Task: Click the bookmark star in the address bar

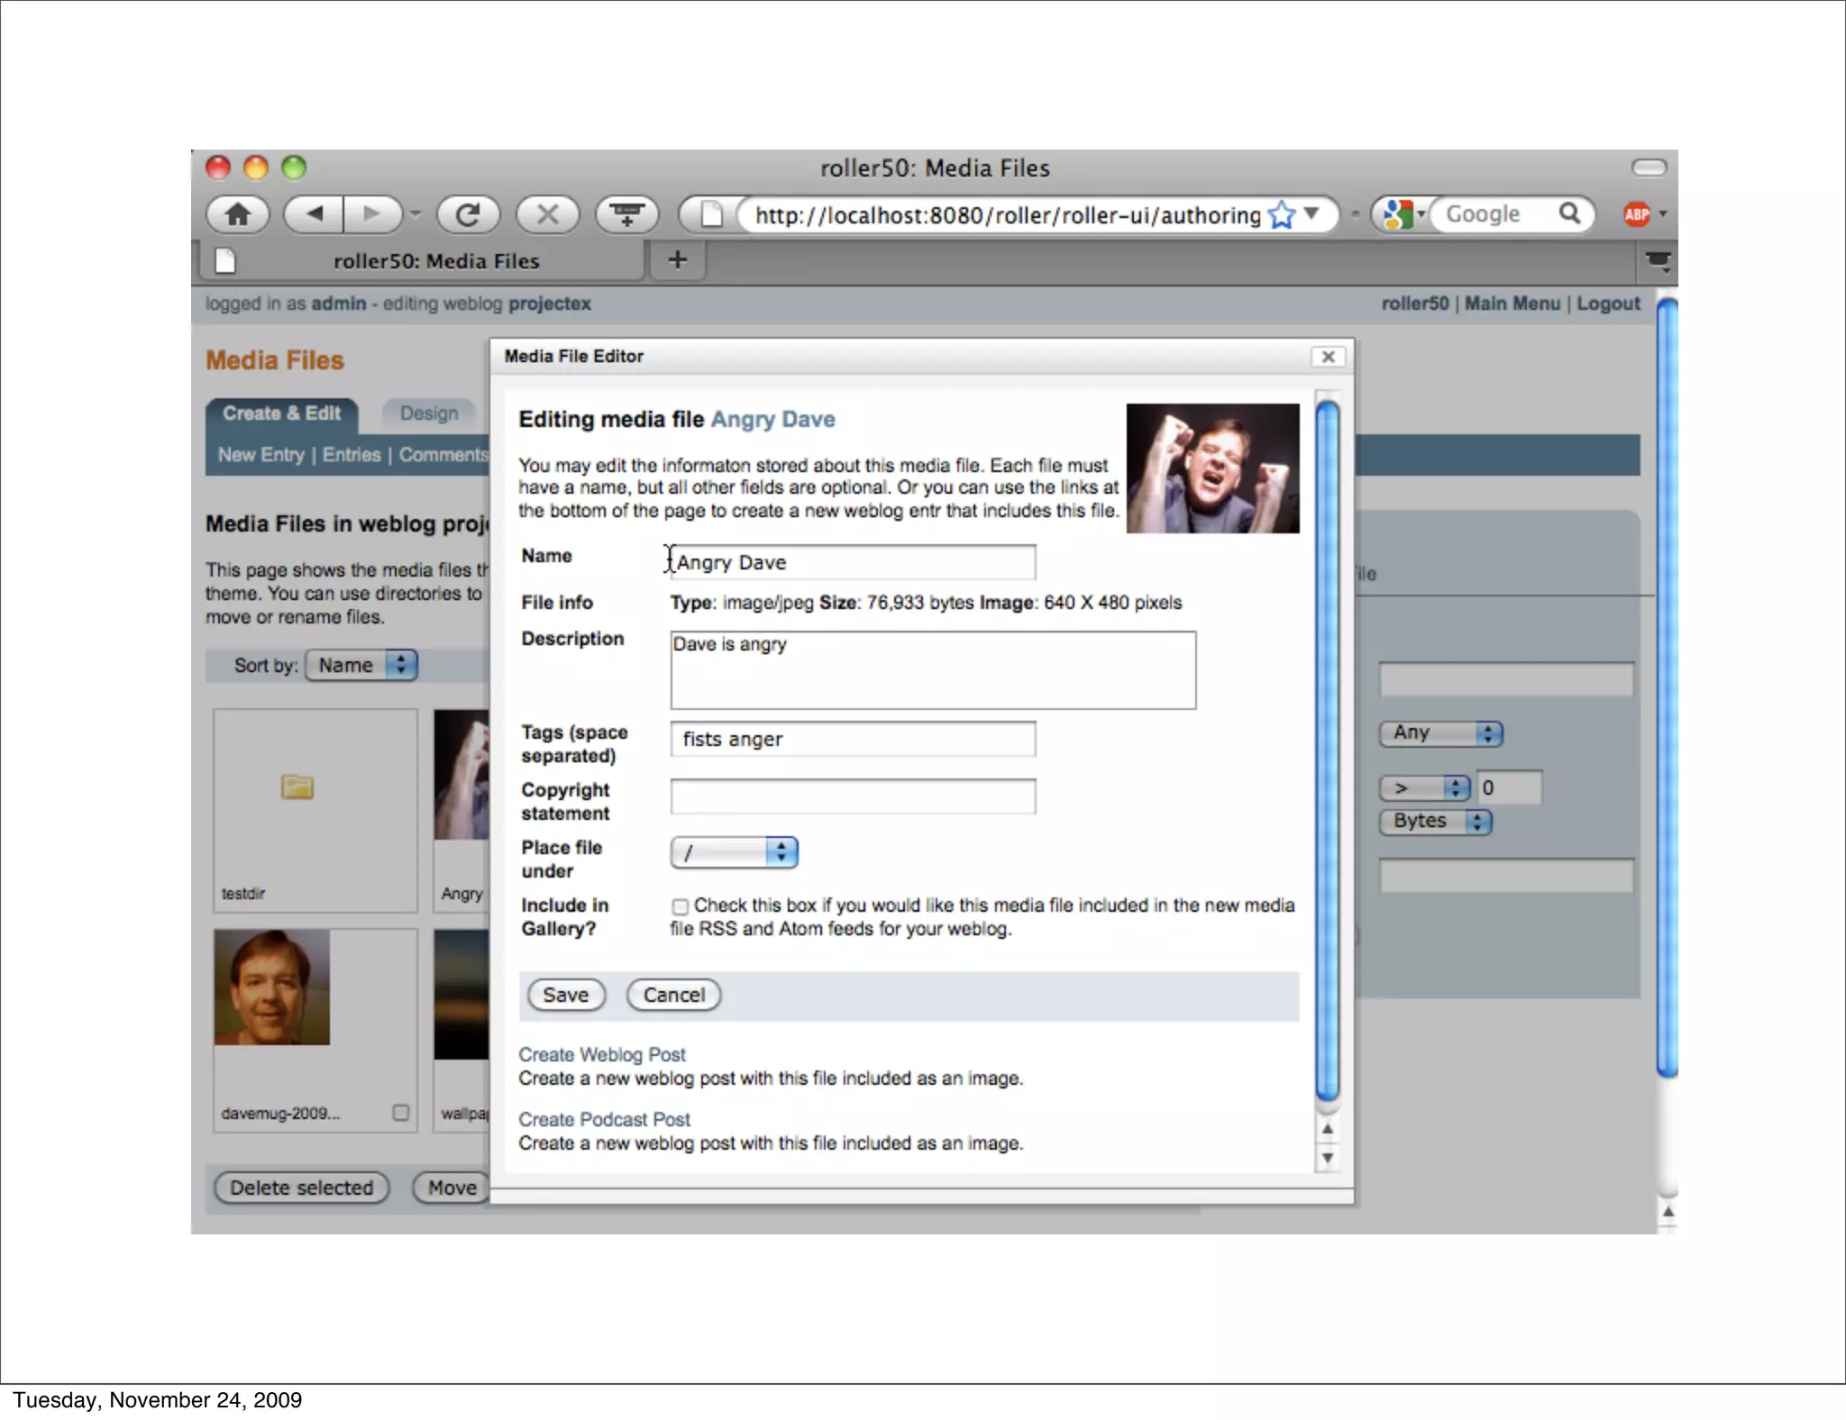Action: pos(1281,215)
